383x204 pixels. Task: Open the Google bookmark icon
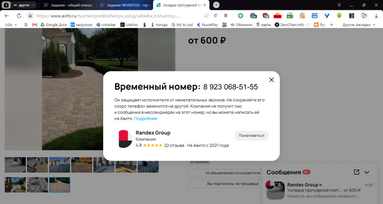tap(25, 24)
